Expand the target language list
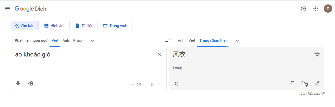Image resolution: width=335 pixels, height=107 pixels. click(237, 41)
